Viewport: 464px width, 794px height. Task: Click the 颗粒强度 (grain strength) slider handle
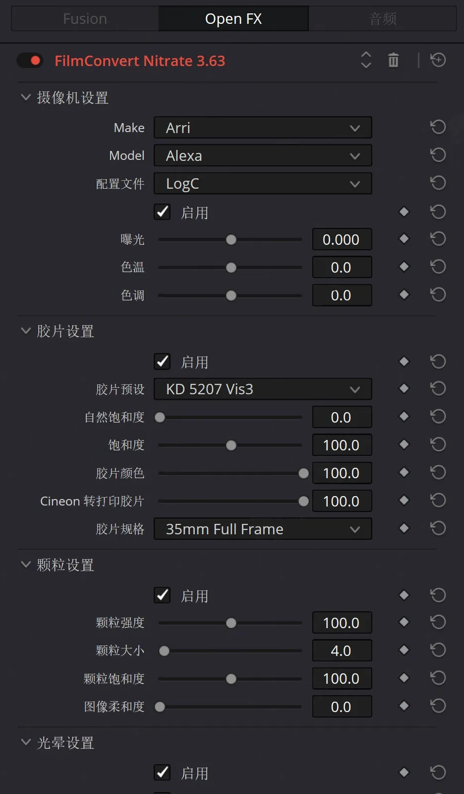tap(231, 623)
